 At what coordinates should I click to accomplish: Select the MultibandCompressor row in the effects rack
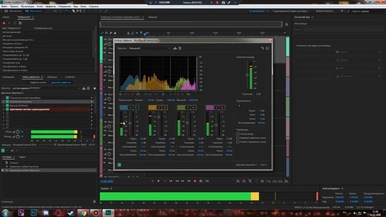point(48,101)
